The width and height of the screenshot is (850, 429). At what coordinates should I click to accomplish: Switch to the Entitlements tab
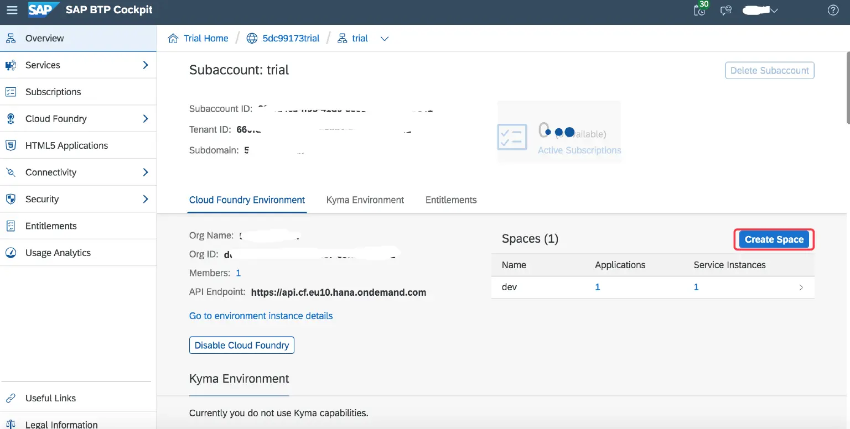451,200
